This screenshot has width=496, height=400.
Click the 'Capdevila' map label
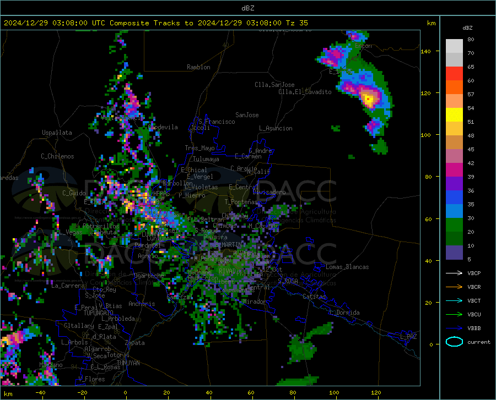tap(163, 127)
